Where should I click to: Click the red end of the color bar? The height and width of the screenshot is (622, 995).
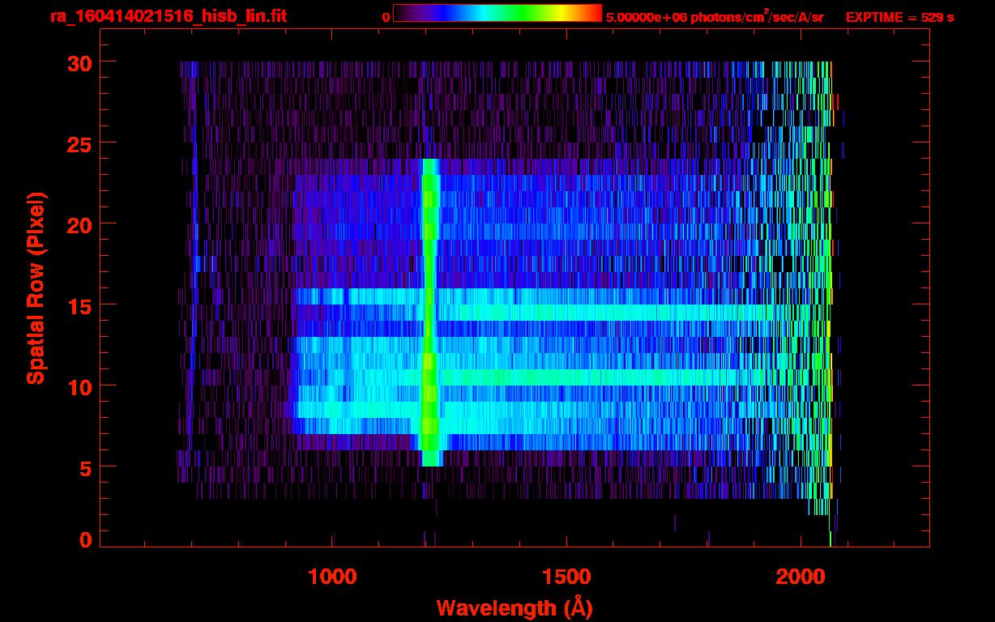[x=591, y=13]
